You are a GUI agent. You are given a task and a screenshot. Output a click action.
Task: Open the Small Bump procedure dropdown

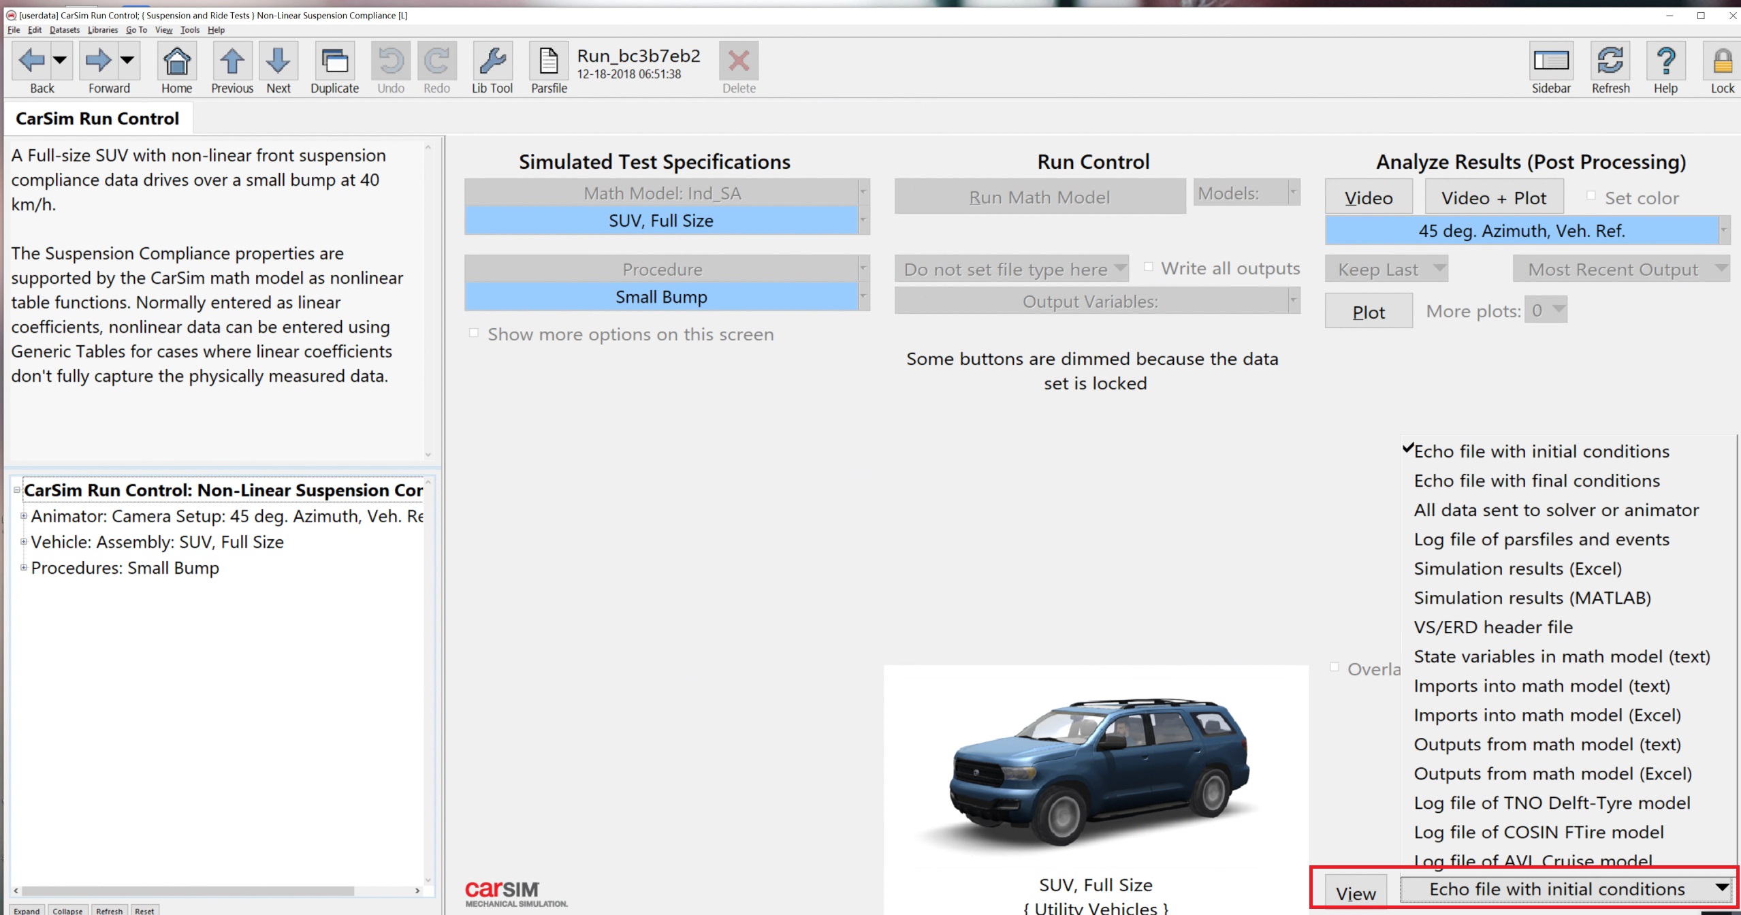tap(863, 297)
